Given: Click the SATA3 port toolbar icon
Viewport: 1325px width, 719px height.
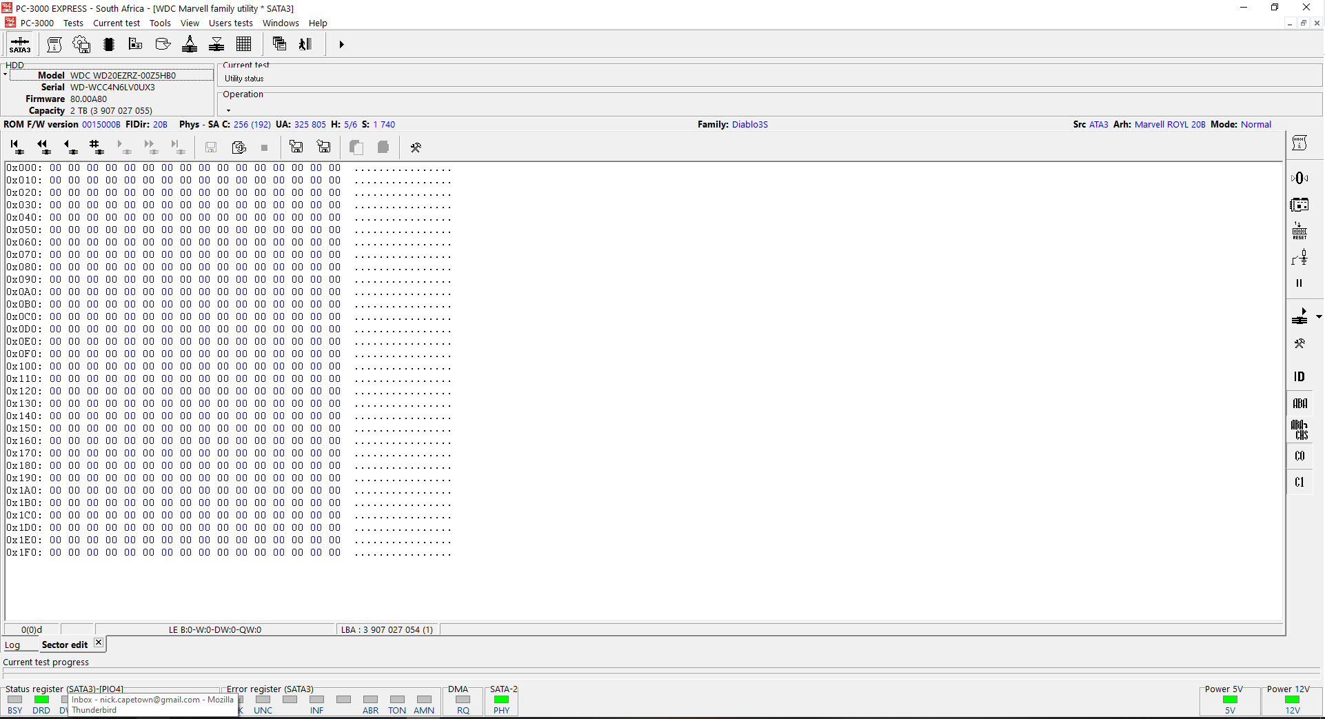Looking at the screenshot, I should coord(20,45).
